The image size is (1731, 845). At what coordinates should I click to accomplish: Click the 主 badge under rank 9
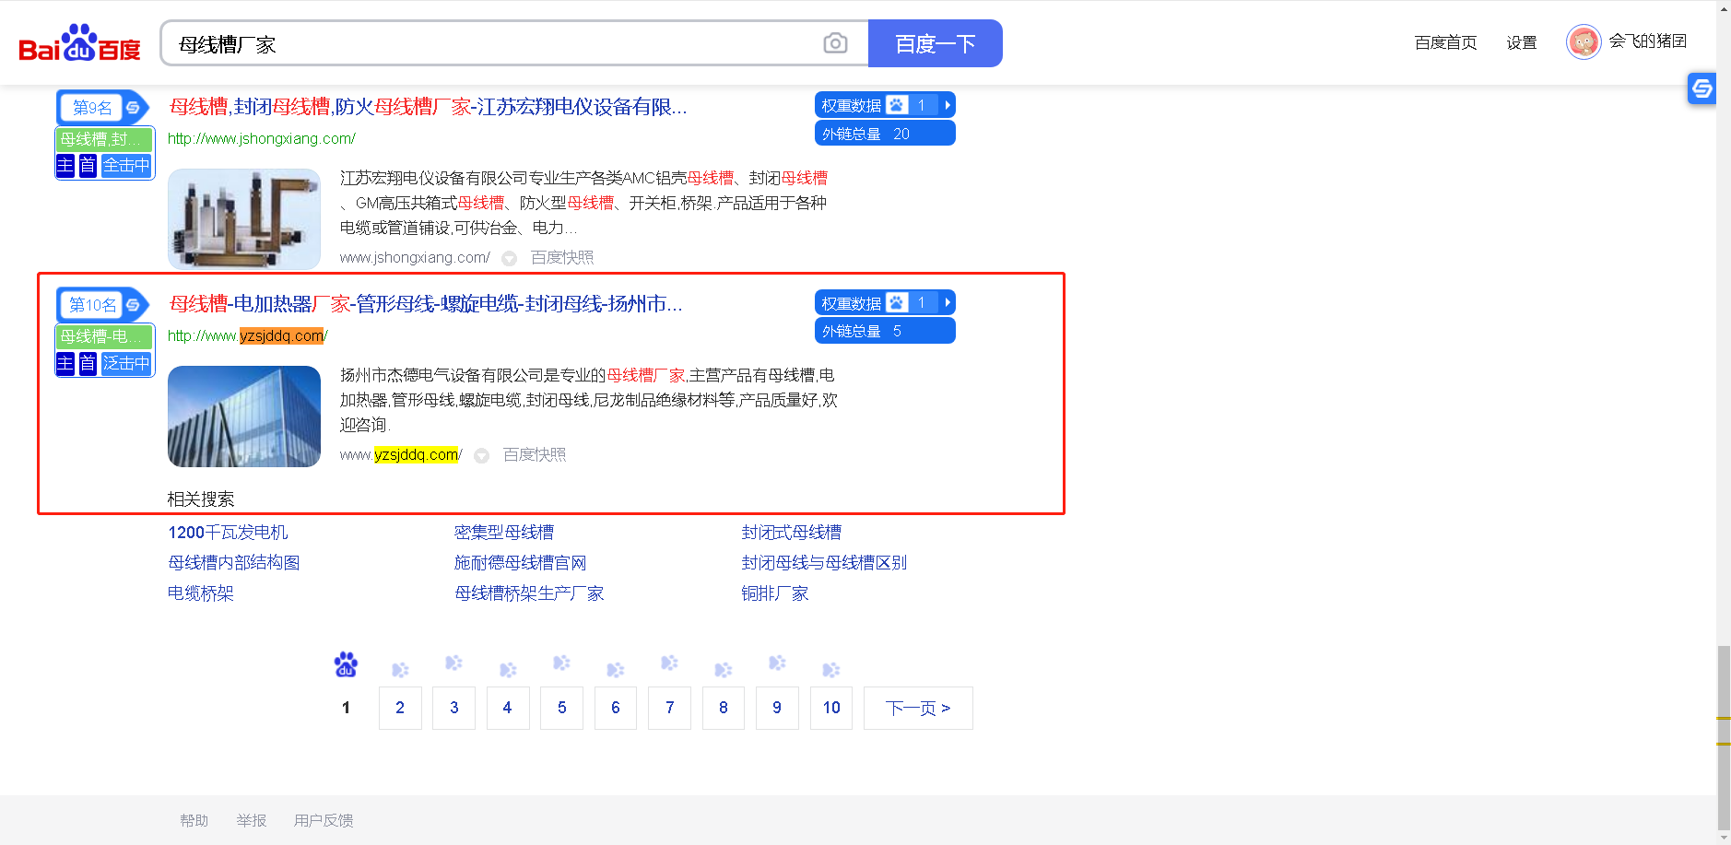65,166
